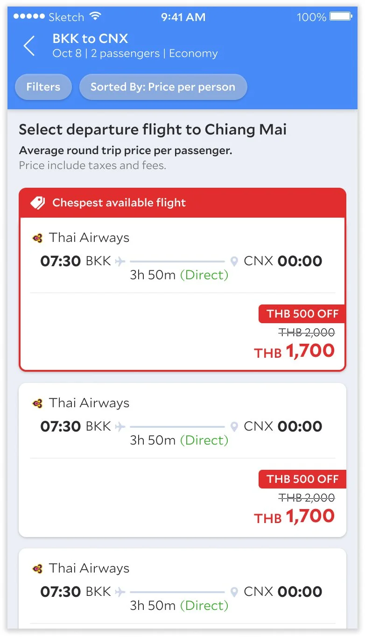Viewport: 365px width, 637px height.
Task: Click THB 500 OFF badge in first card
Action: (x=302, y=314)
